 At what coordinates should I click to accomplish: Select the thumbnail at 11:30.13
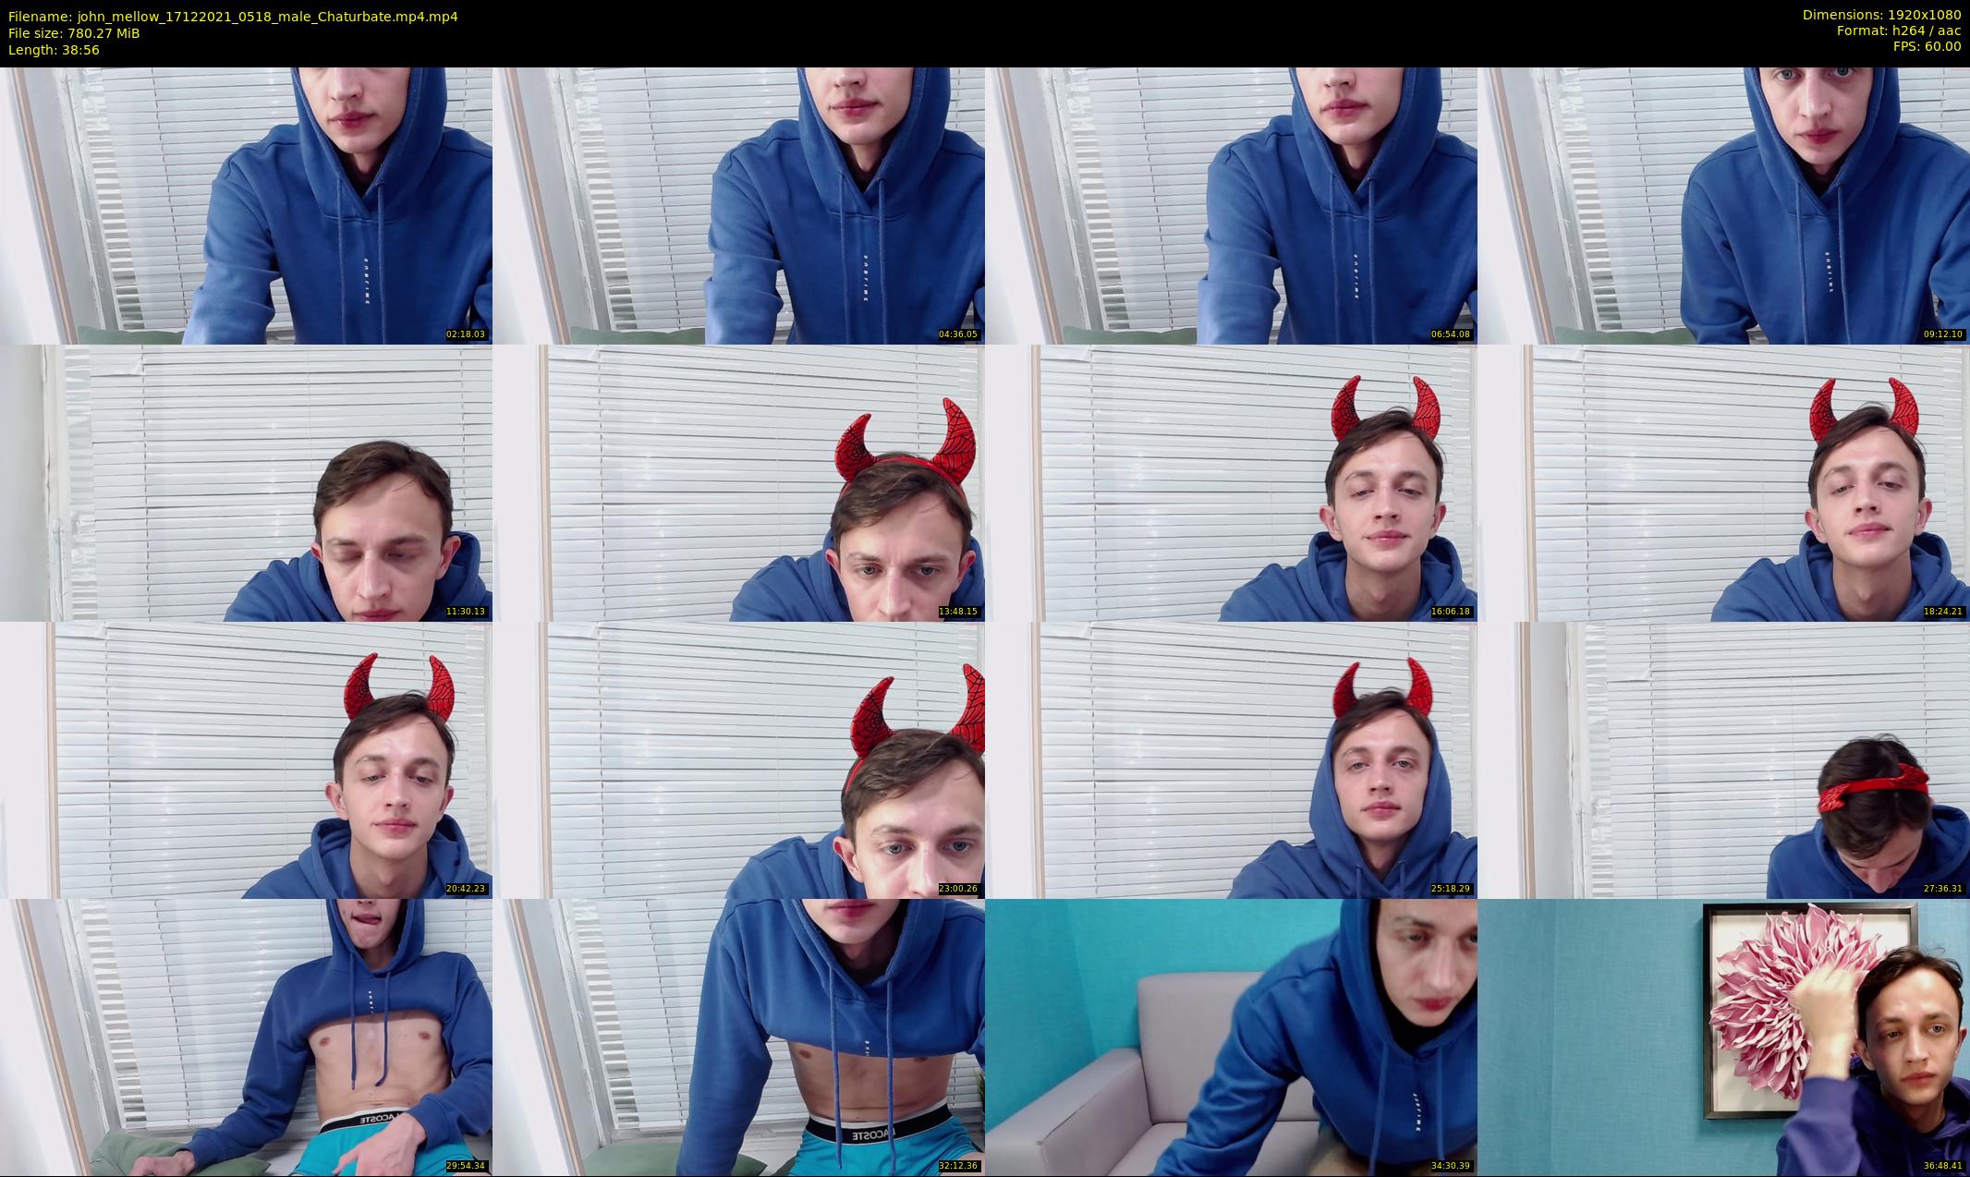pos(246,482)
